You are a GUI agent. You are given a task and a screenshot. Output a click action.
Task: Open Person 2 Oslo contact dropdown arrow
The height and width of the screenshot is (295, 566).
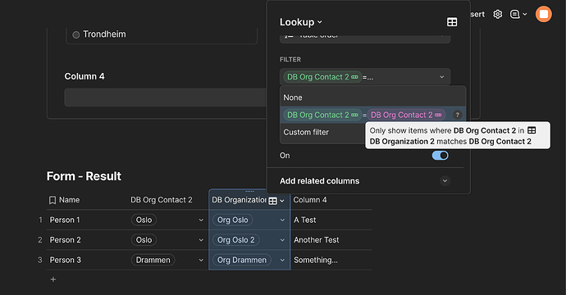pos(201,240)
